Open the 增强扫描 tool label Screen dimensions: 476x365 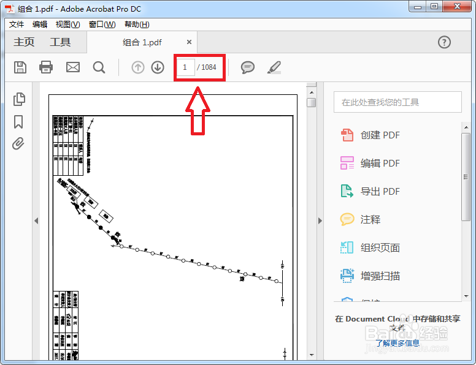coord(380,276)
